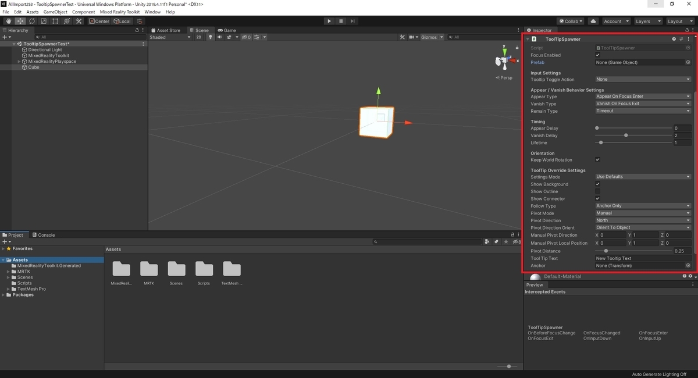Select the Transform tool
The image size is (698, 378).
point(66,21)
